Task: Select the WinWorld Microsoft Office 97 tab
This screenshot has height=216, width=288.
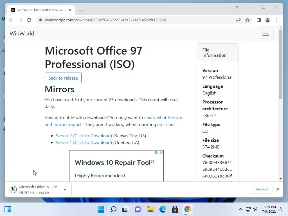Action: coord(41,10)
